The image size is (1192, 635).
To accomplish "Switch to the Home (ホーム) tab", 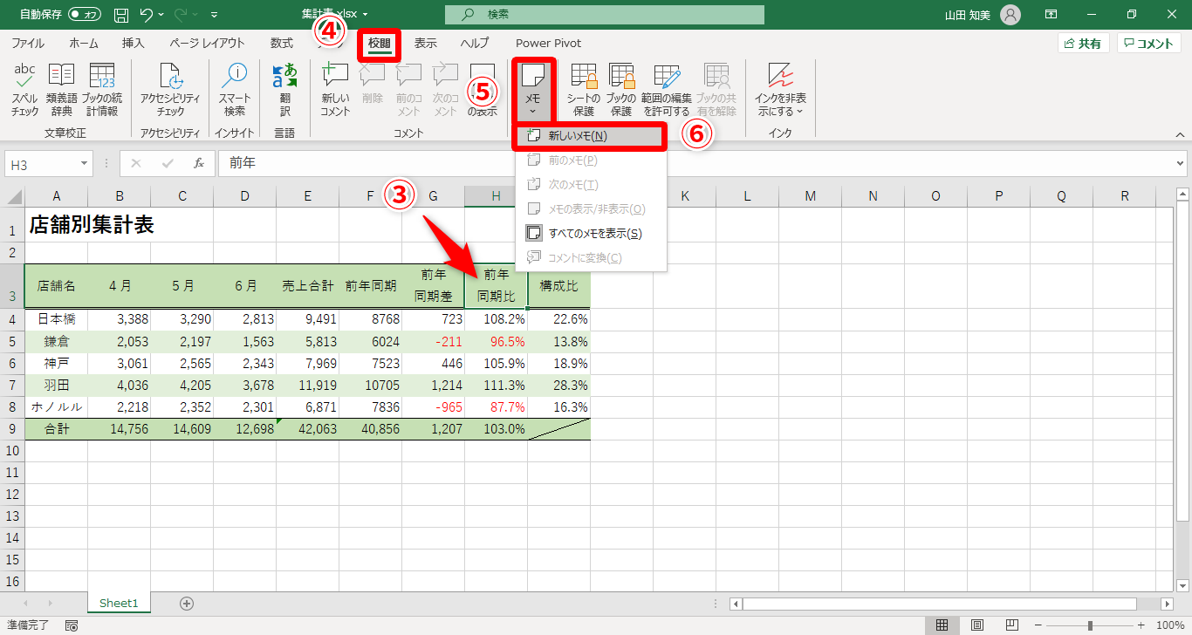I will (x=84, y=44).
